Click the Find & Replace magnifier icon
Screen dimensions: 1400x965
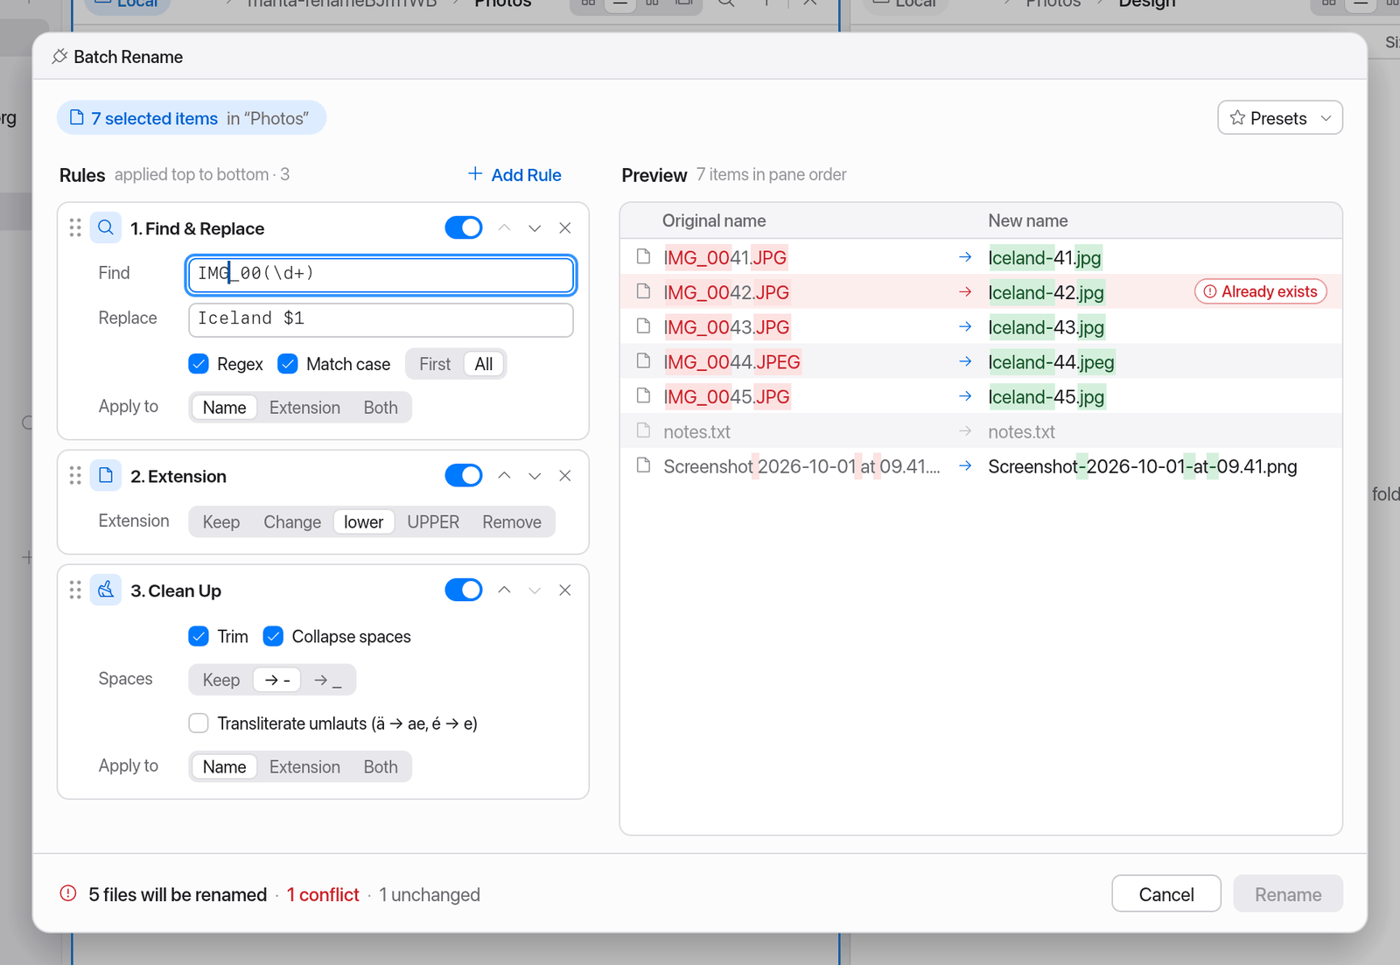click(x=106, y=228)
